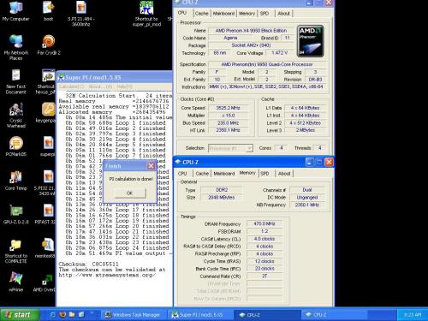Screen dimensions: 428x321
Task: Open the My Computer desktop icon
Action: coord(15,11)
